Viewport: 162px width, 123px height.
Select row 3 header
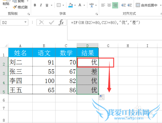4,71
